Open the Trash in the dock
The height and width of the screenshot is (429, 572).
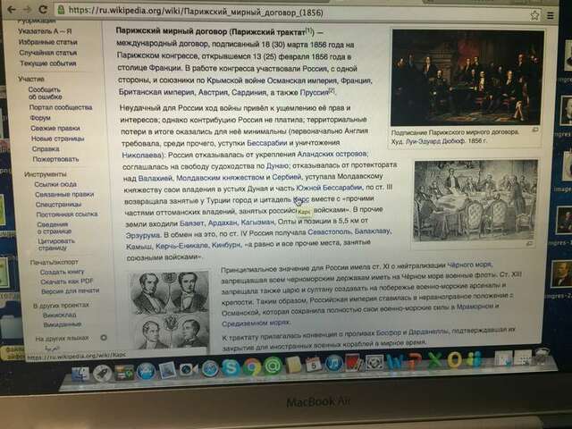click(542, 357)
